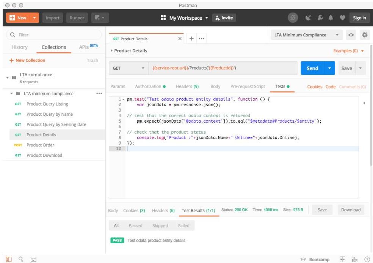The height and width of the screenshot is (263, 373).
Task: Select the Product Order POST request
Action: tap(57, 145)
